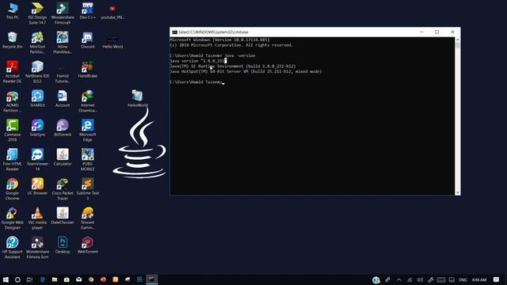Select the Camtasia 2018 shortcut
Screen dimensions: 507x285
point(13,130)
